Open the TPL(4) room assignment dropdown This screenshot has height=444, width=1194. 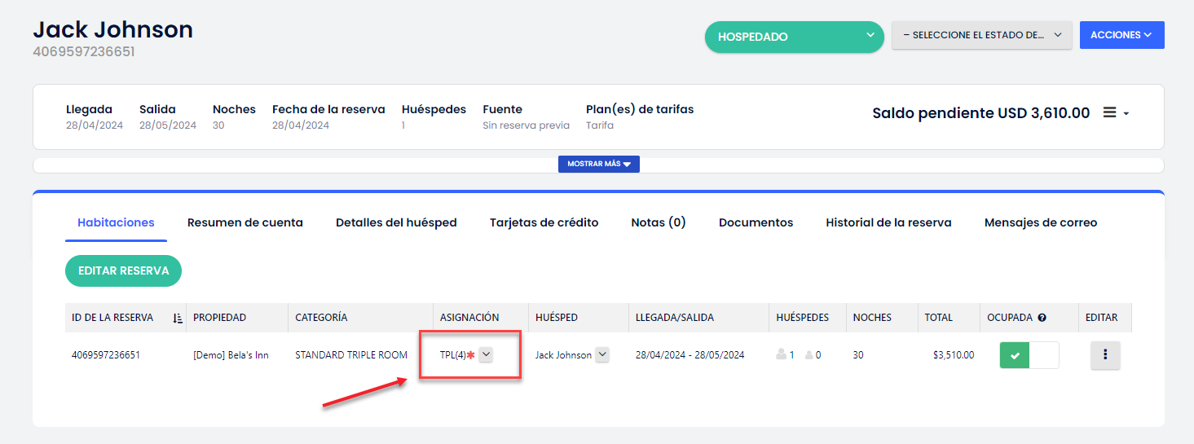click(x=486, y=354)
